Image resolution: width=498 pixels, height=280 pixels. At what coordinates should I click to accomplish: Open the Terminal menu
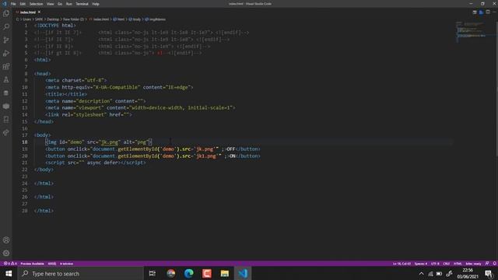click(x=82, y=4)
